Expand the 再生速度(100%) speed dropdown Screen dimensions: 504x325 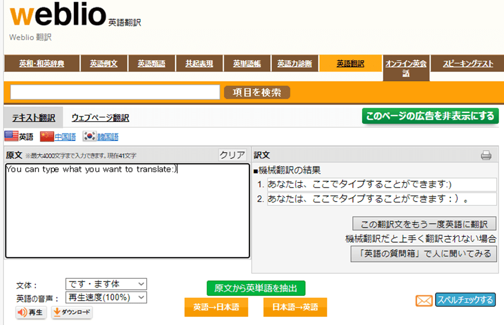[106, 297]
